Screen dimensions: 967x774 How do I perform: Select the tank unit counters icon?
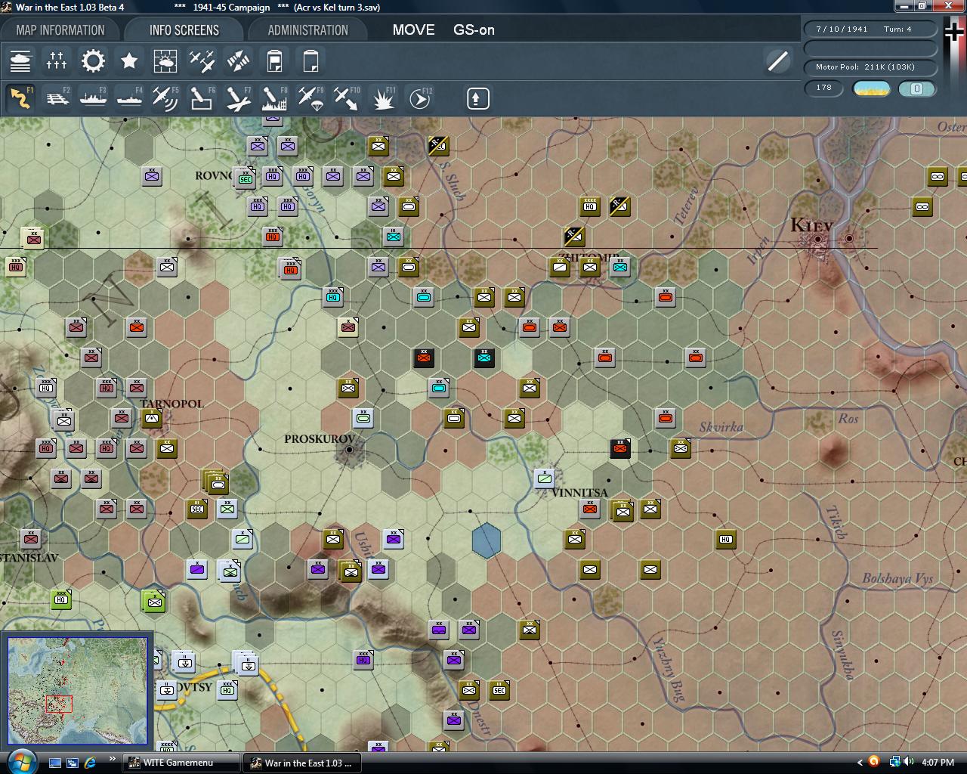pyautogui.click(x=20, y=60)
